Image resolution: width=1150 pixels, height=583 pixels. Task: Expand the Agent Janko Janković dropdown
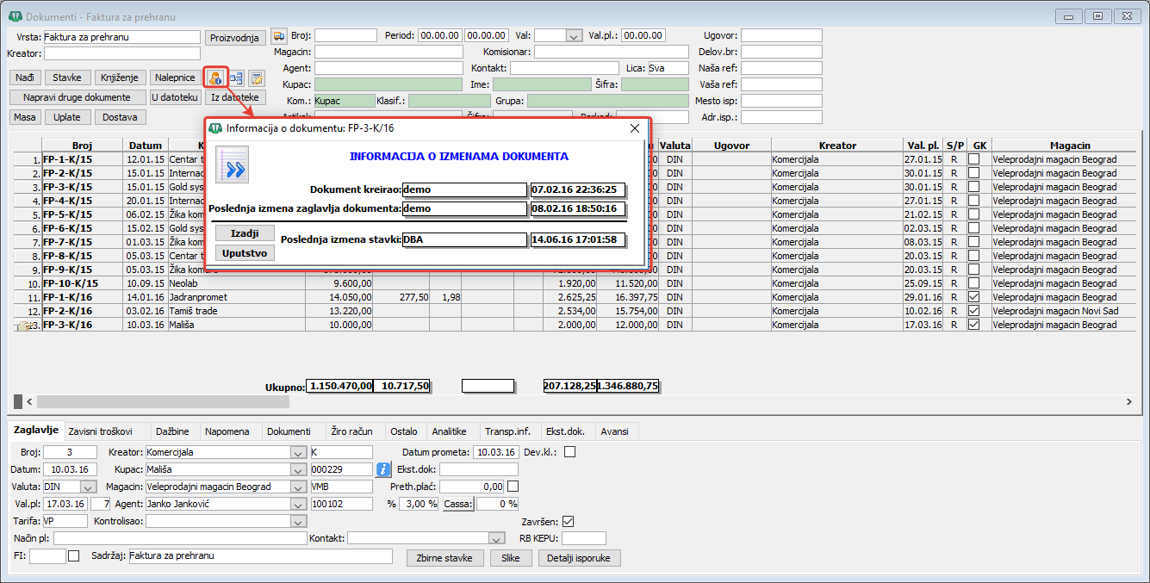pyautogui.click(x=298, y=504)
